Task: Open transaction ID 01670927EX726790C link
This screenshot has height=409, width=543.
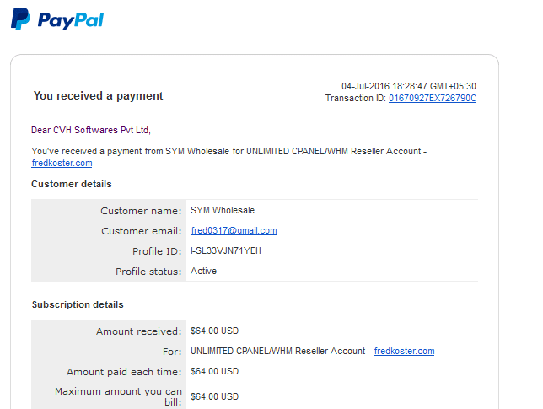Action: coord(433,99)
